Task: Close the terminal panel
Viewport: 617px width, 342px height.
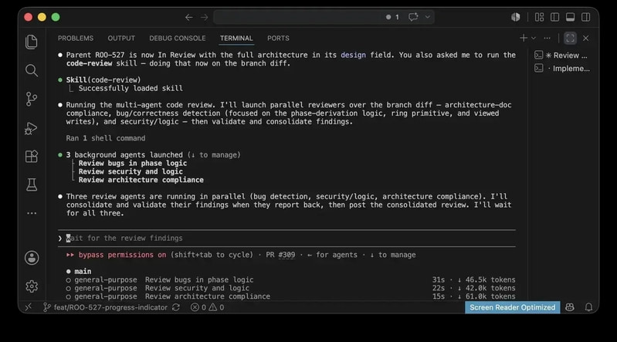Action: click(586, 38)
